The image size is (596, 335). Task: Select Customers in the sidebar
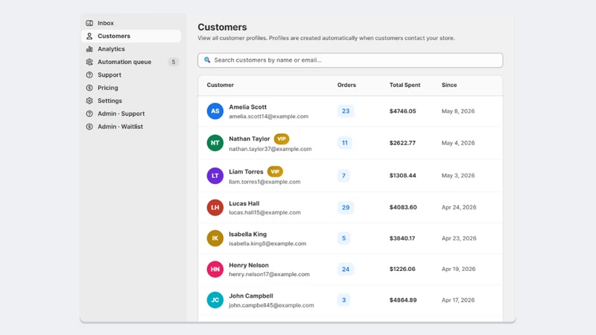click(131, 36)
